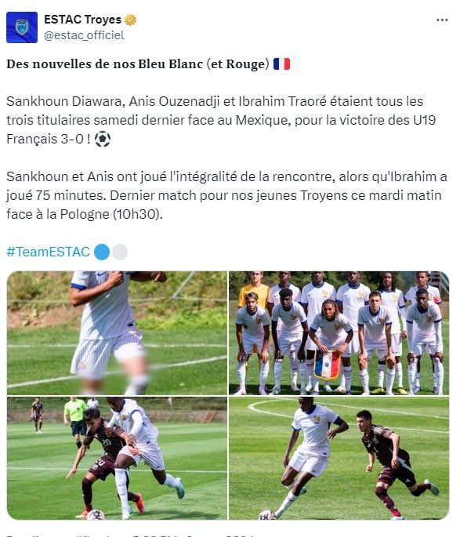Click the French flag emoji
The image size is (460, 537).
281,64
